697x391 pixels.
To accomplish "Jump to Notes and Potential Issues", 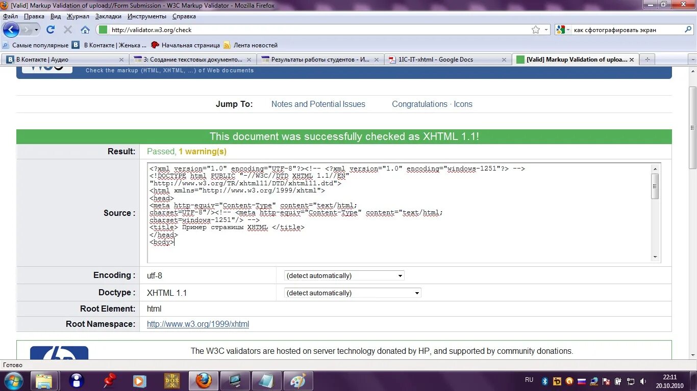I will [318, 104].
